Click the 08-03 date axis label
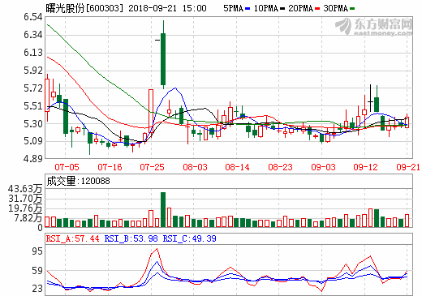Image resolution: width=422 pixels, height=296 pixels. (195, 167)
